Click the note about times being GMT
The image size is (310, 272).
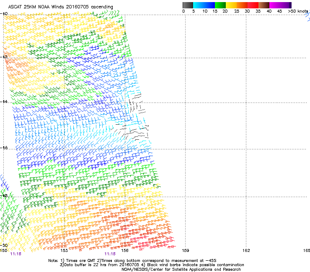pos(132,261)
